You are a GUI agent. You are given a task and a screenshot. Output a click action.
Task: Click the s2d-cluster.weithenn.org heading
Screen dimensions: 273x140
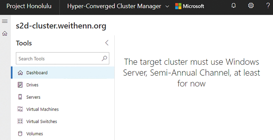(x=61, y=26)
